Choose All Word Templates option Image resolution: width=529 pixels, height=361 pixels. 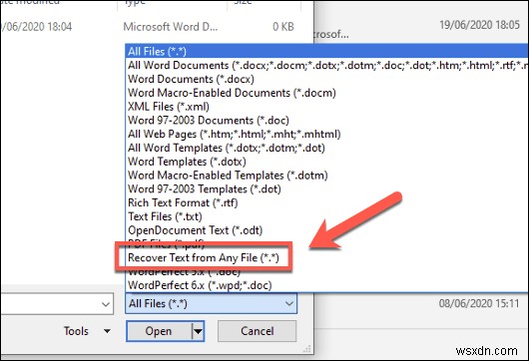[x=326, y=148]
